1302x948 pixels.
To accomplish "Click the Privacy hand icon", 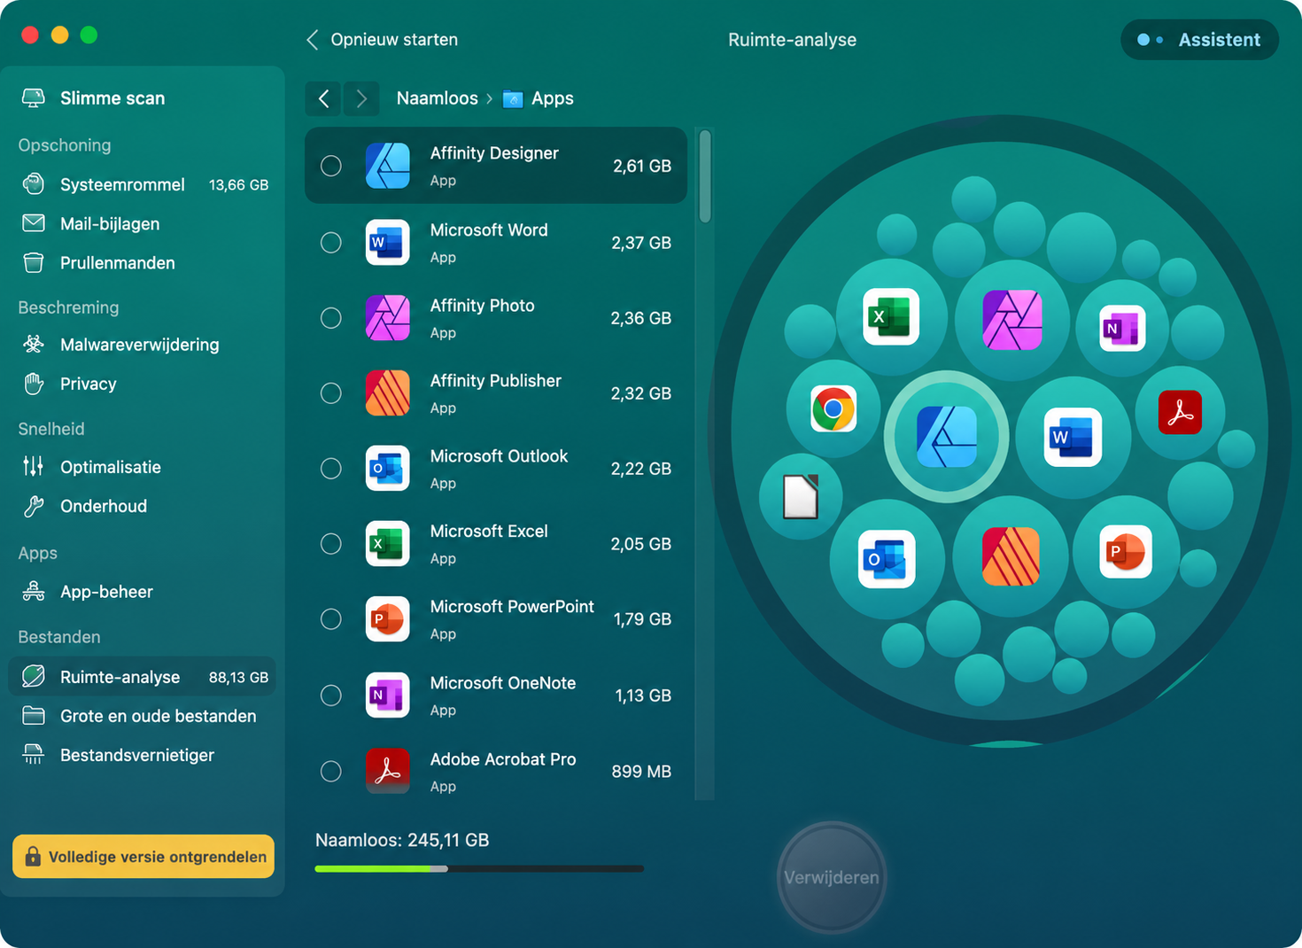I will [x=34, y=384].
